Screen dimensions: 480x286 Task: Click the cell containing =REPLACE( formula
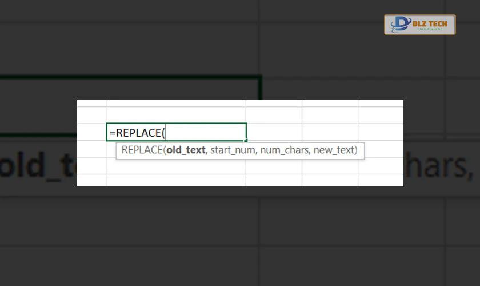click(177, 132)
